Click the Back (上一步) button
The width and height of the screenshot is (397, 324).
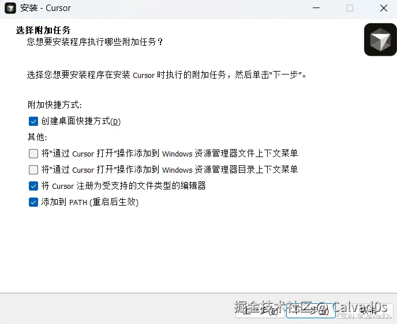(260, 310)
